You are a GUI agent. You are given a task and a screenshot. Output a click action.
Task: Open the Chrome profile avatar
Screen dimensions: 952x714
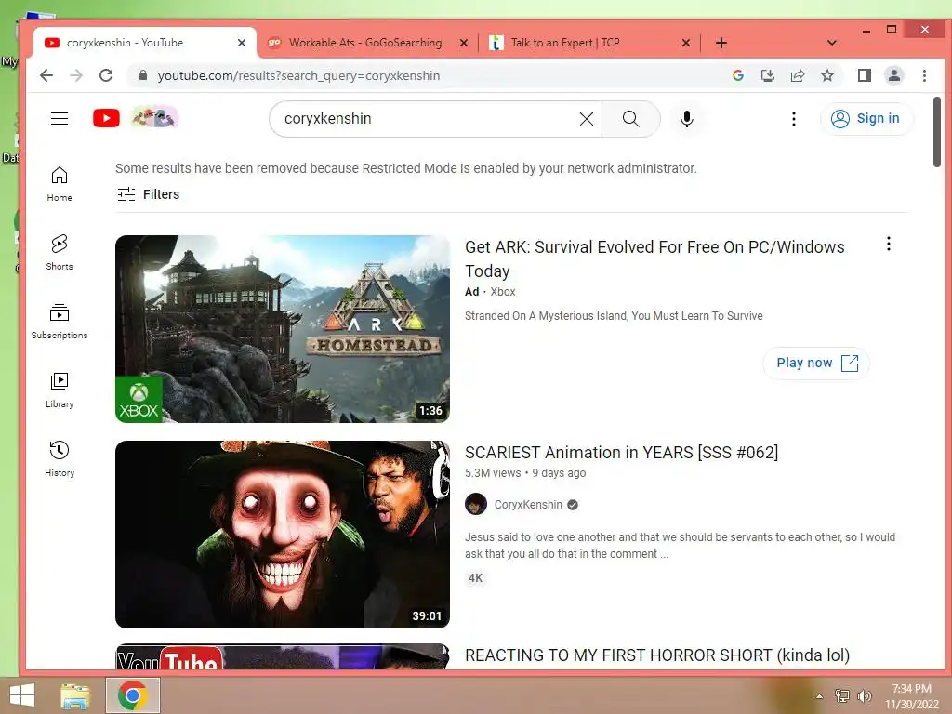click(x=893, y=75)
